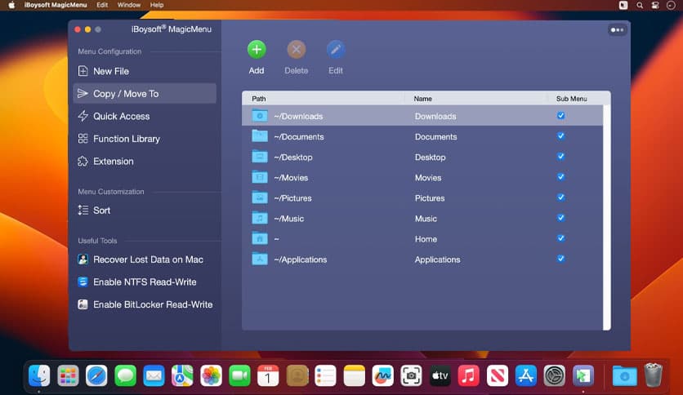The image size is (683, 395).
Task: Open Finder from the Dock
Action: [x=39, y=375]
